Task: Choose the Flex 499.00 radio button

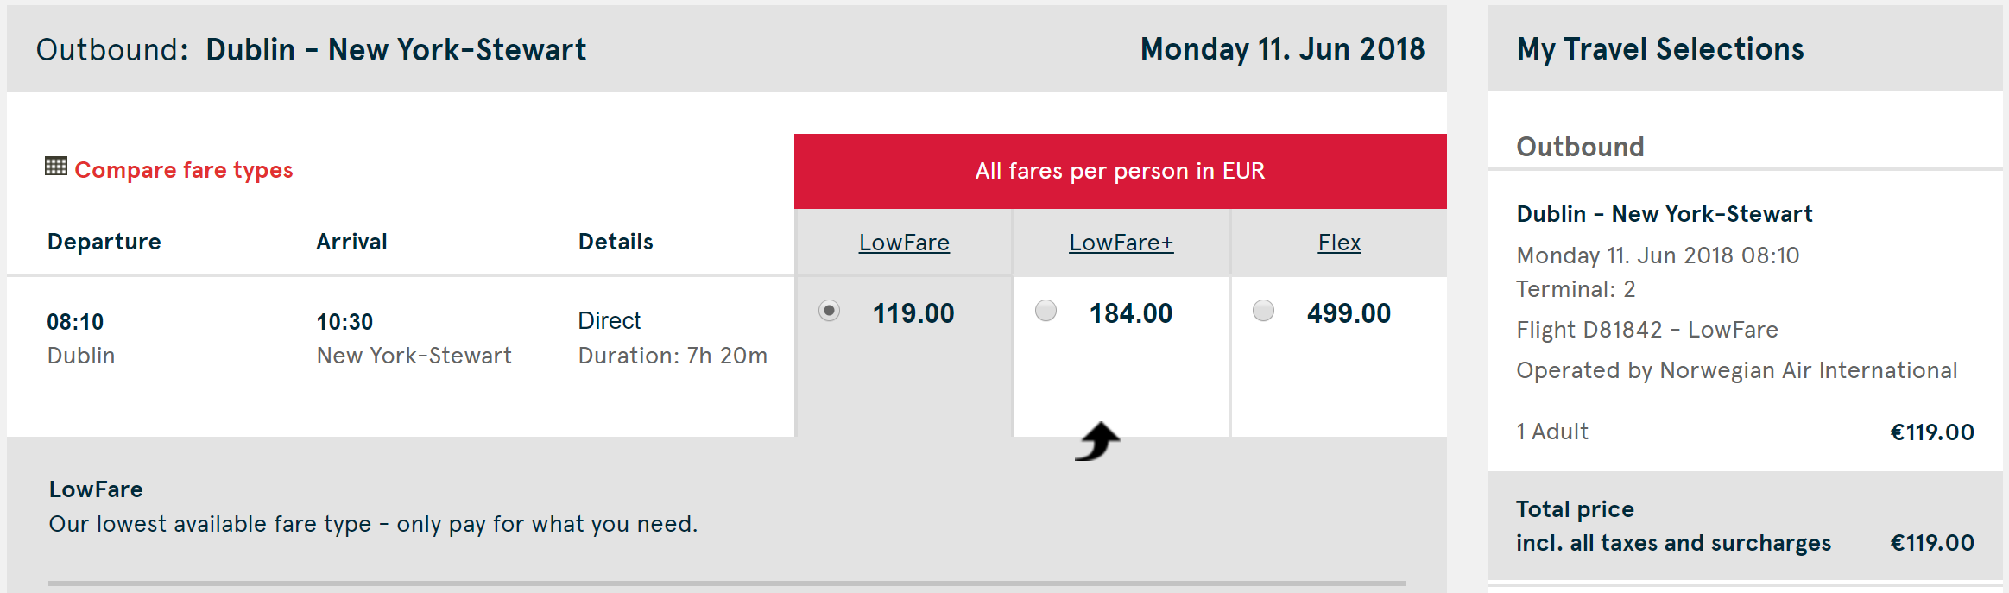Action: tap(1263, 311)
